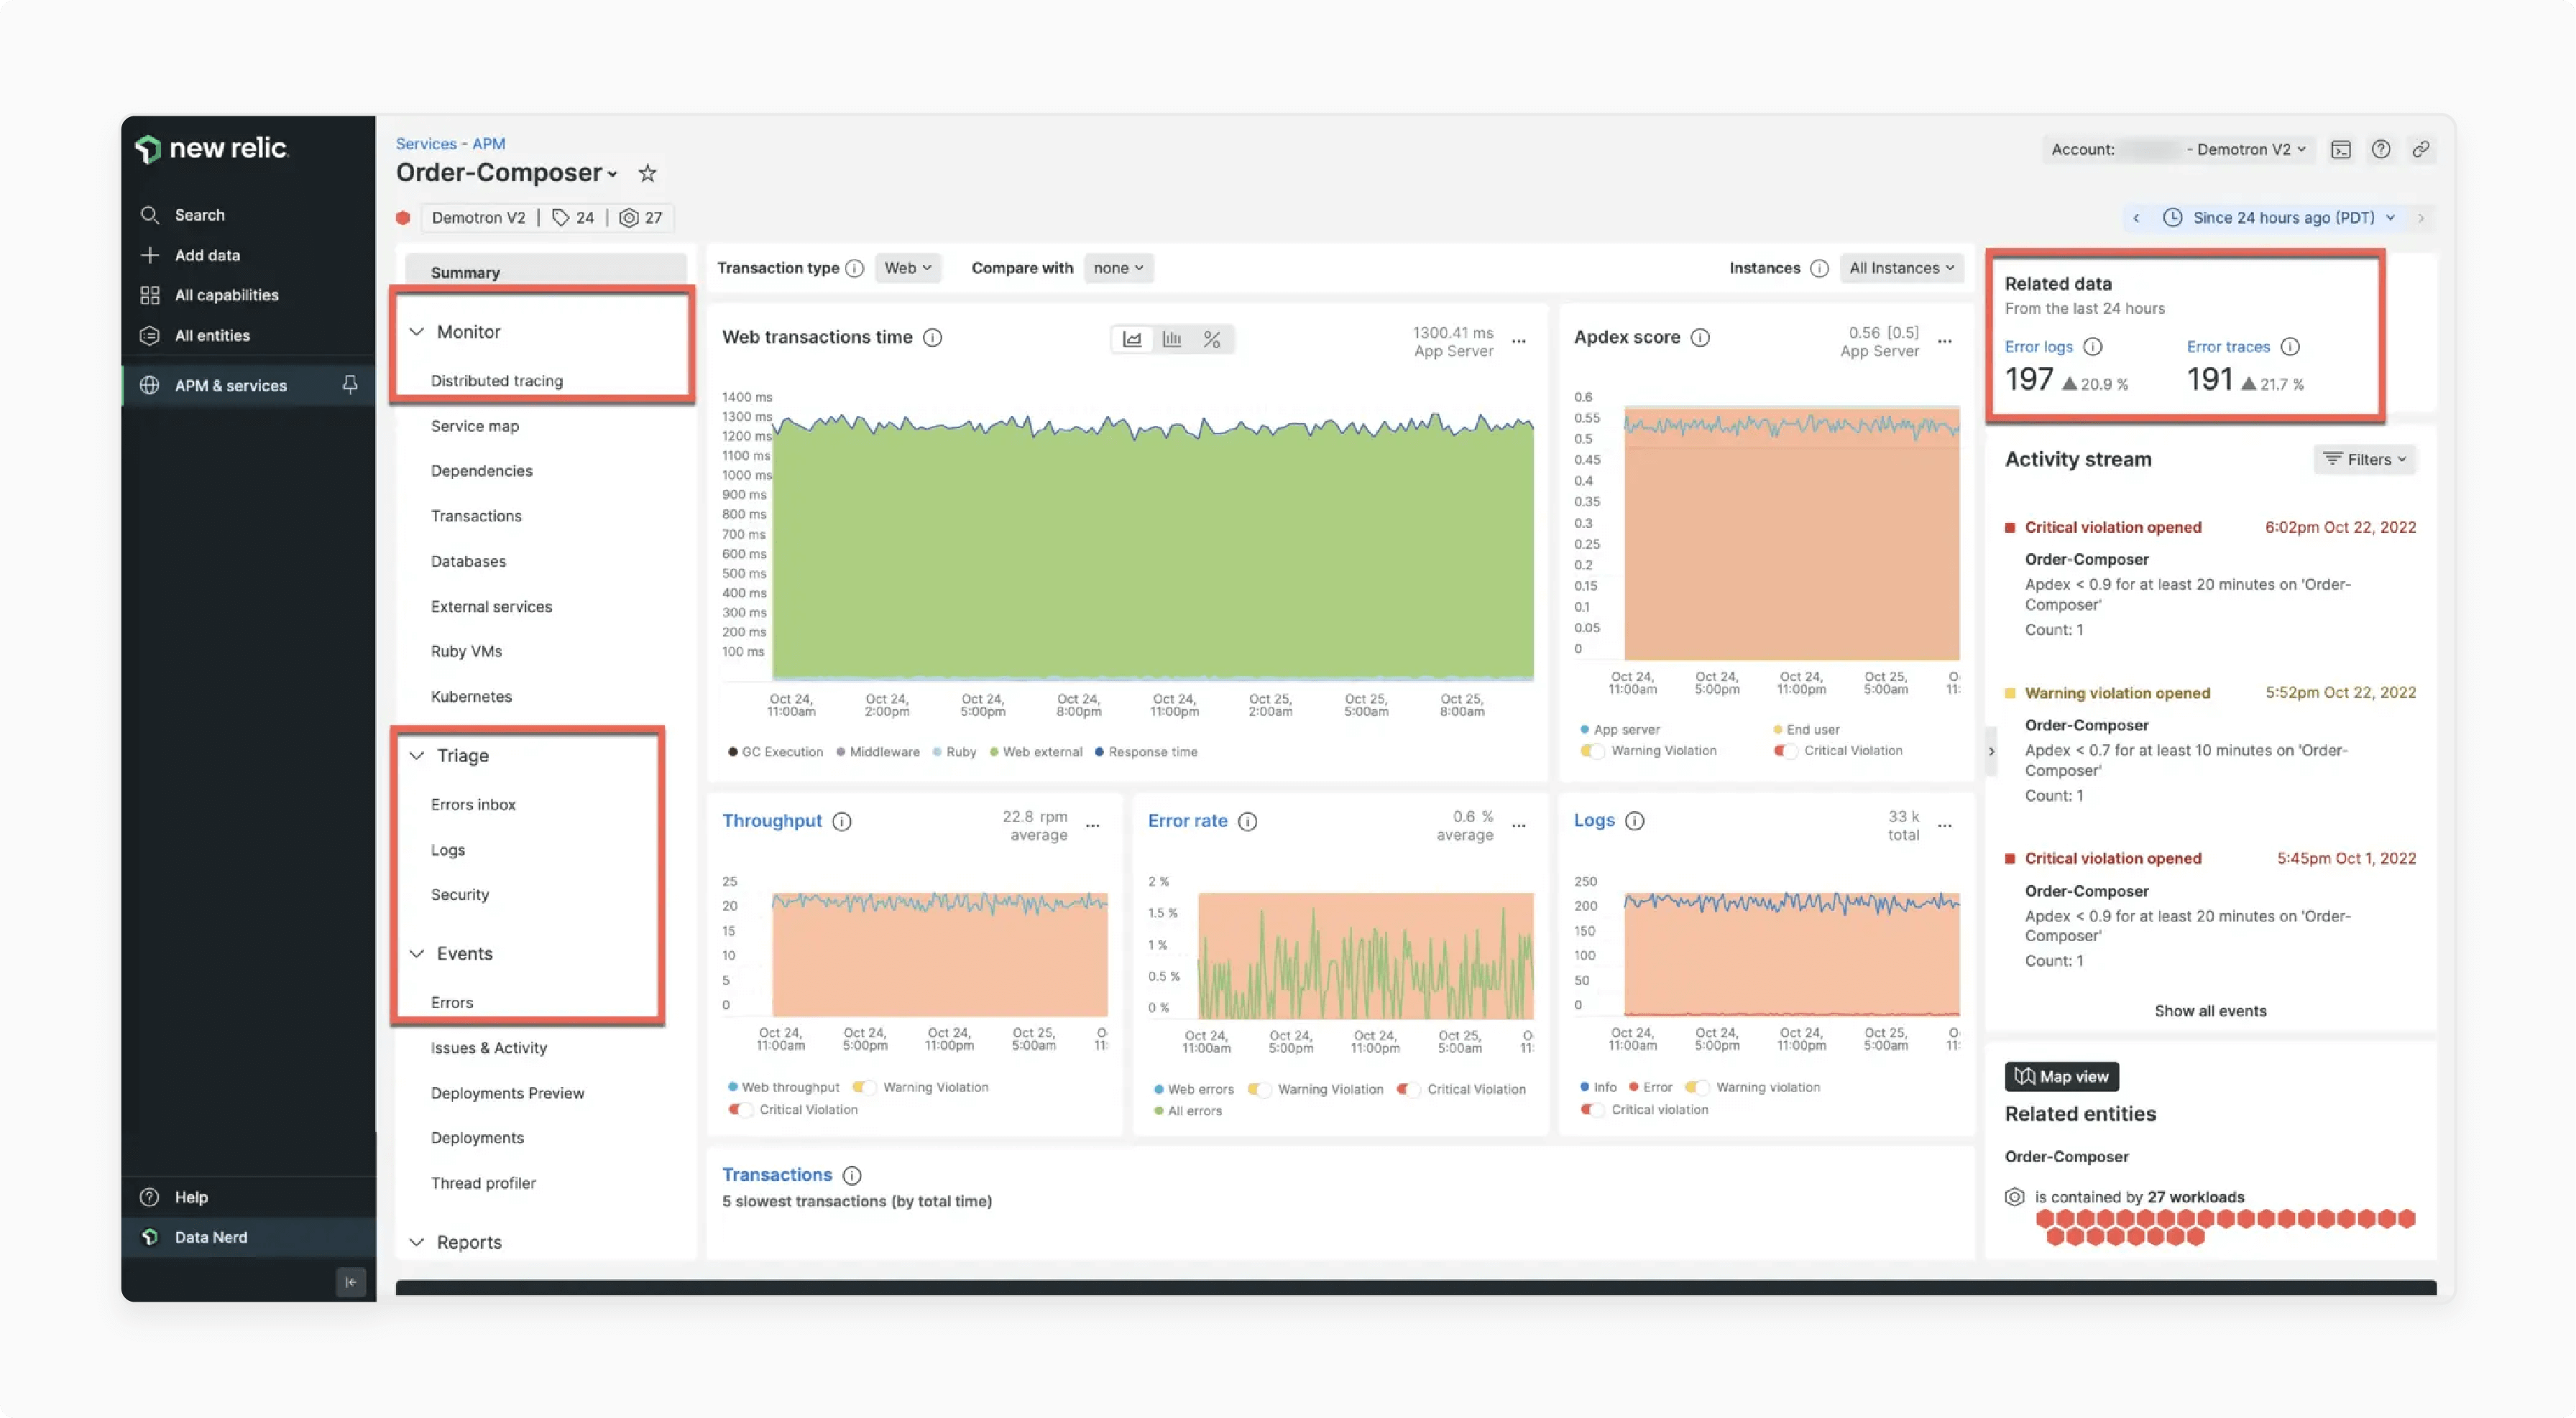
Task: Toggle Apdex Critical Violation legend switch
Action: tap(1785, 751)
